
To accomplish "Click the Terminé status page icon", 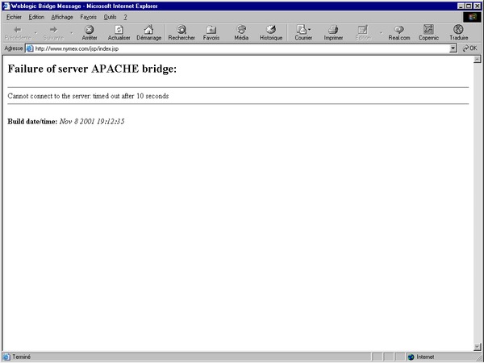I will 6,357.
